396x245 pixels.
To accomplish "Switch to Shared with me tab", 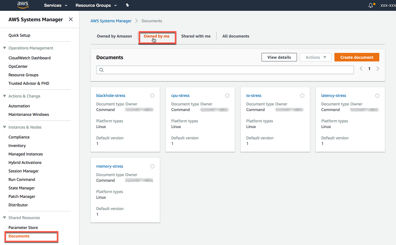I will [x=196, y=36].
